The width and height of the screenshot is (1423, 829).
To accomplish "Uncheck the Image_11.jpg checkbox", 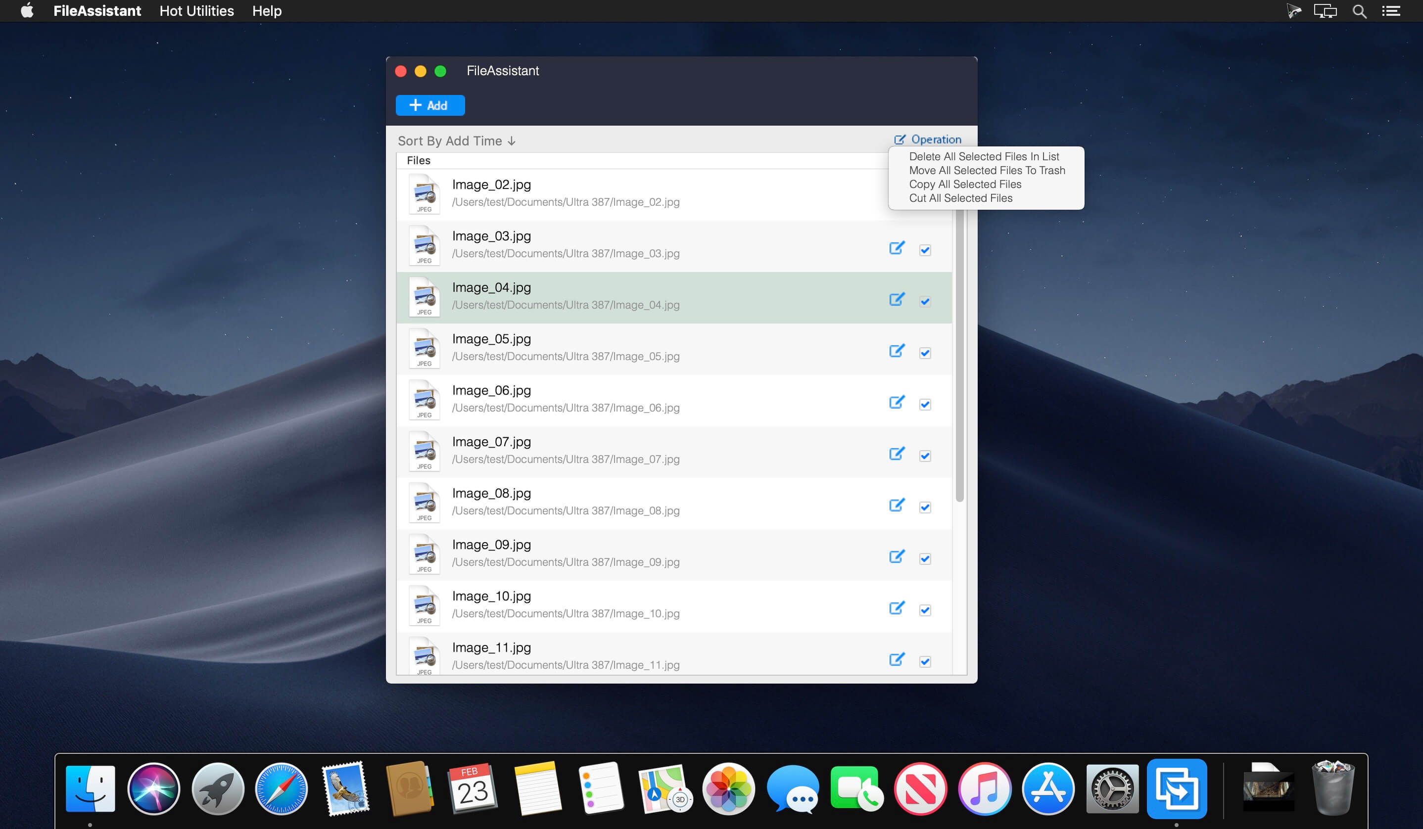I will pos(925,661).
